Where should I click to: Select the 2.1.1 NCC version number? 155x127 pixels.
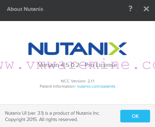(x=91, y=81)
